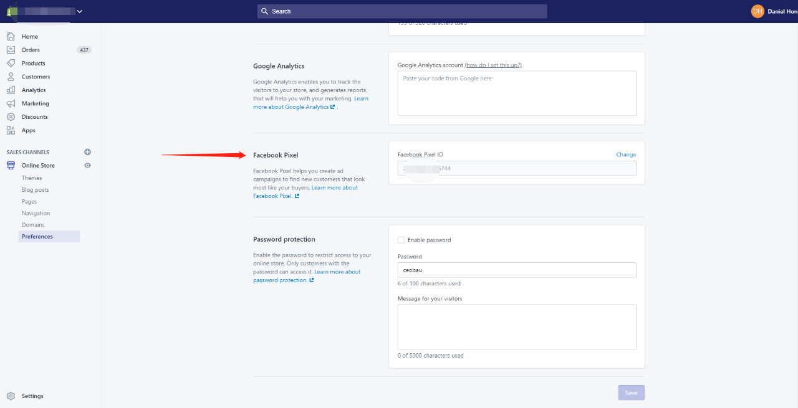The height and width of the screenshot is (408, 798).
Task: Expand the store name dropdown
Action: 79,11
